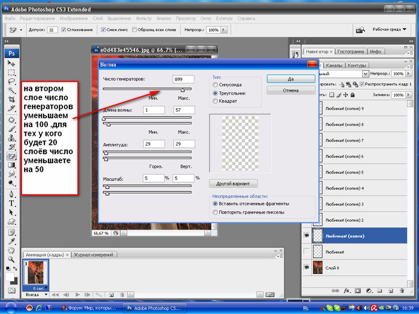Viewport: 419px width, 314px height.
Task: Hide the Слой 0 layer
Action: [306, 267]
